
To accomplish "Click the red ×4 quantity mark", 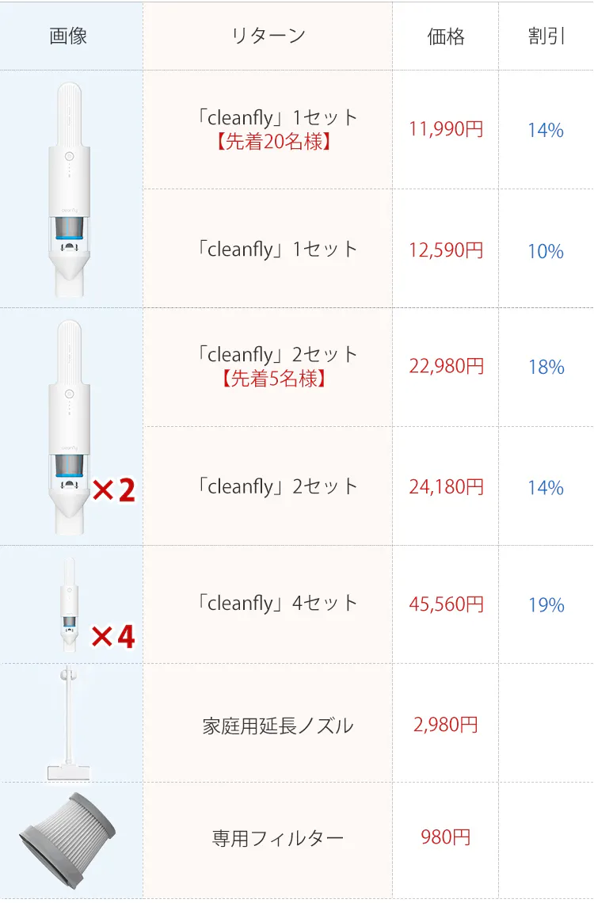I will (x=113, y=636).
